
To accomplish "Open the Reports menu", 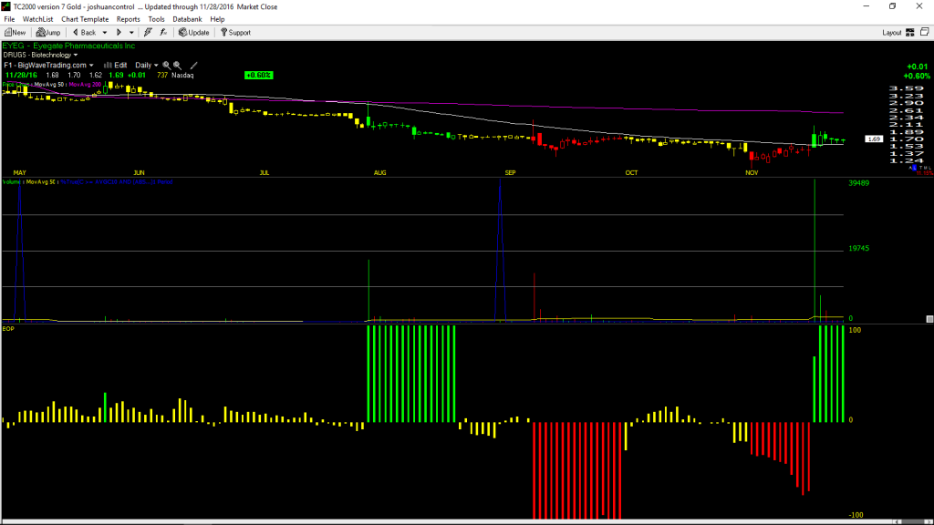I will 128,19.
